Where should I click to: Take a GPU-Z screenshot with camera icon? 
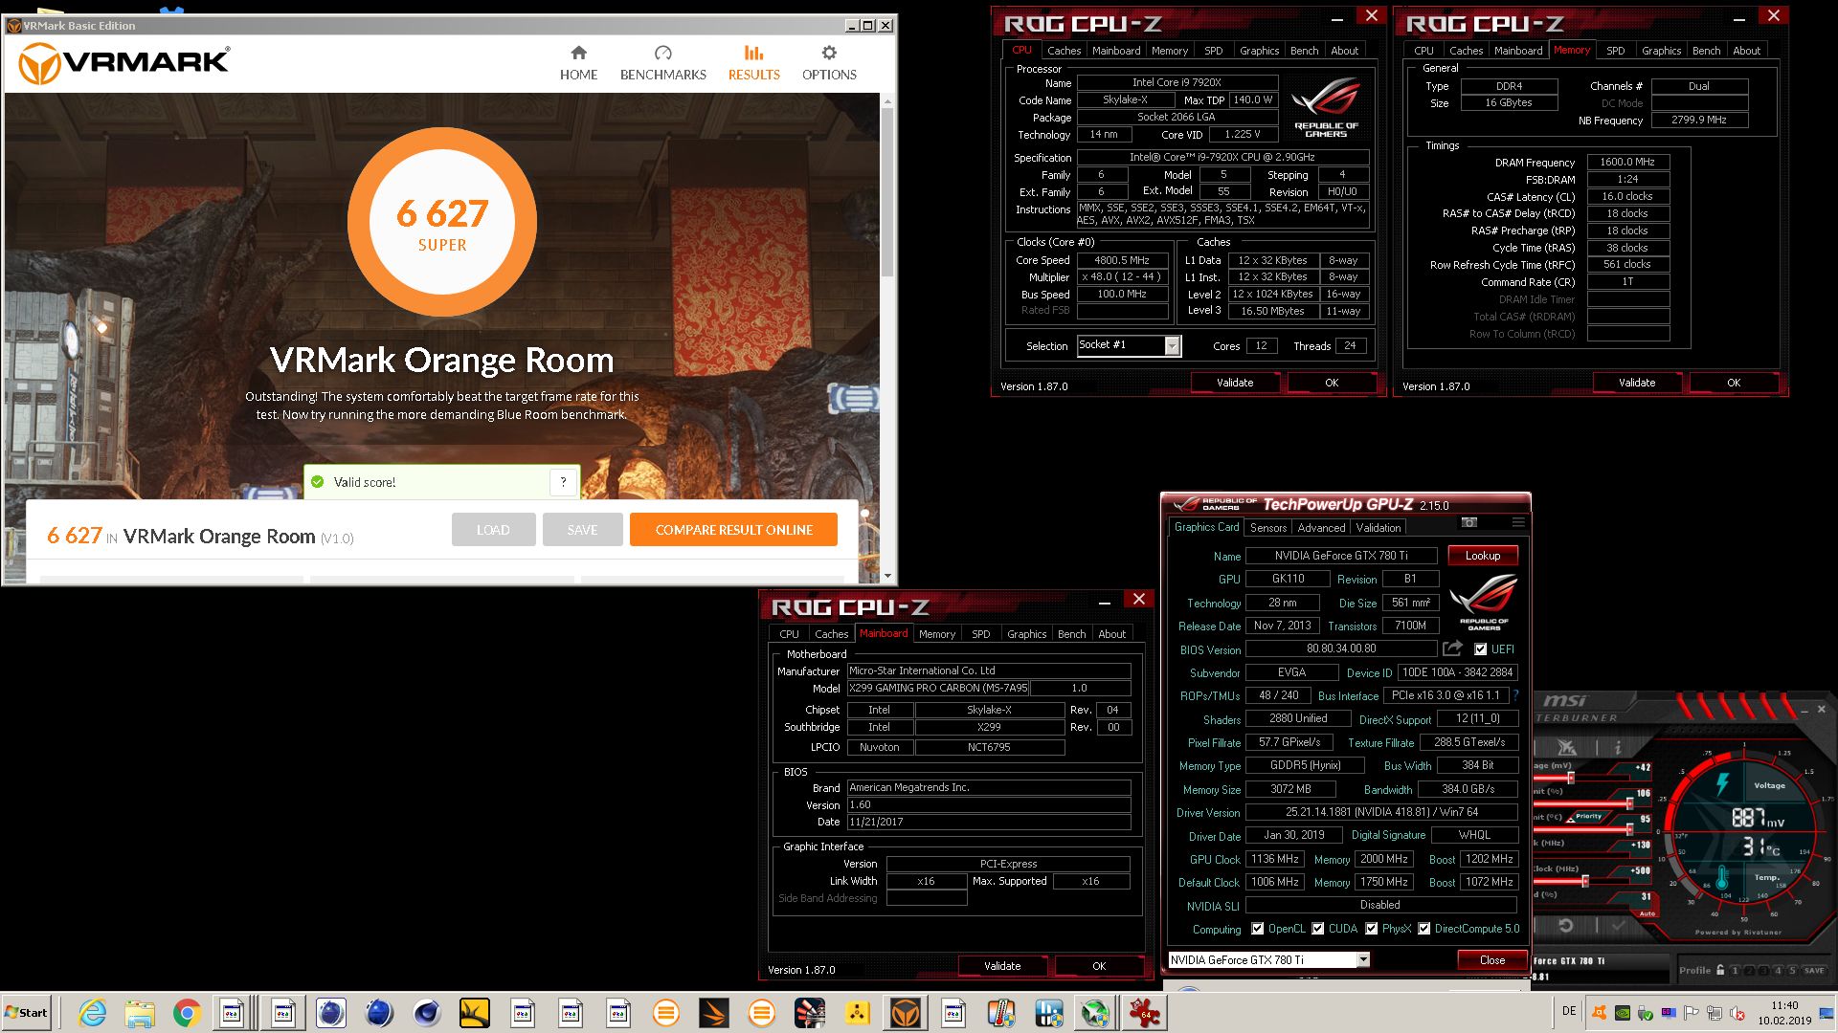click(x=1469, y=522)
